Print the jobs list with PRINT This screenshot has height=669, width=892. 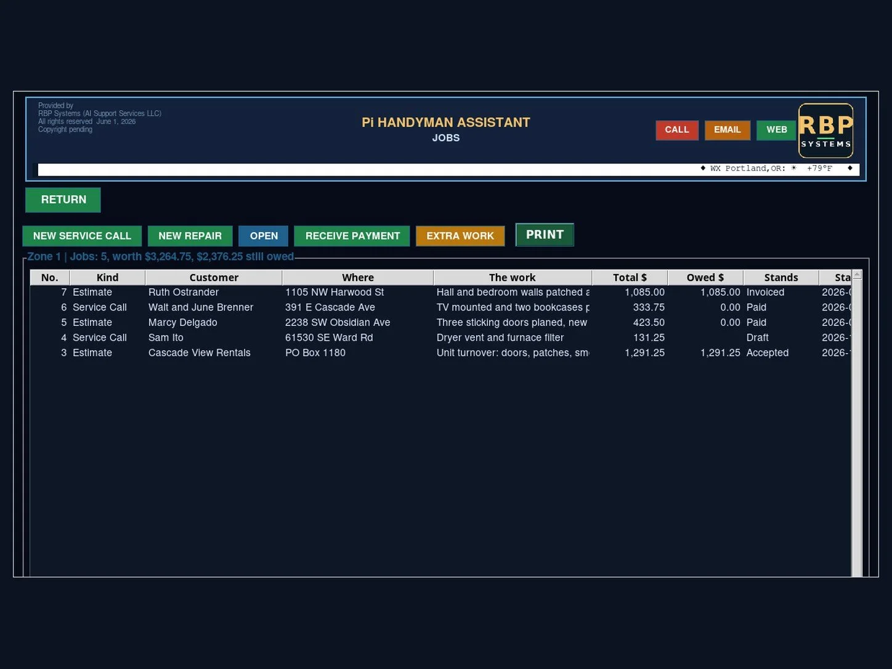pyautogui.click(x=545, y=235)
